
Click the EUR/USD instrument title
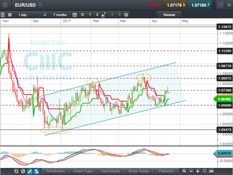[26, 5]
